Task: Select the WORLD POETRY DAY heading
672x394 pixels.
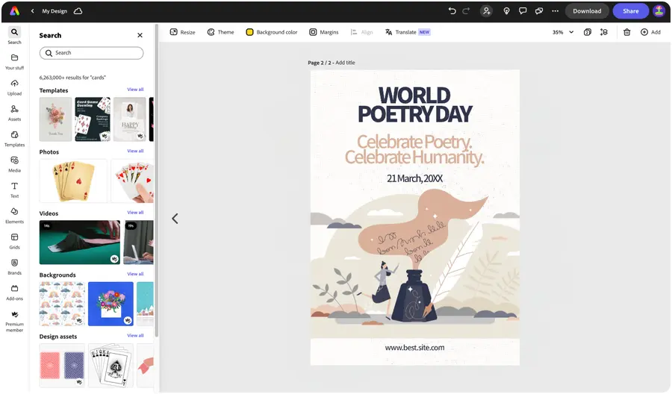Action: click(x=415, y=104)
